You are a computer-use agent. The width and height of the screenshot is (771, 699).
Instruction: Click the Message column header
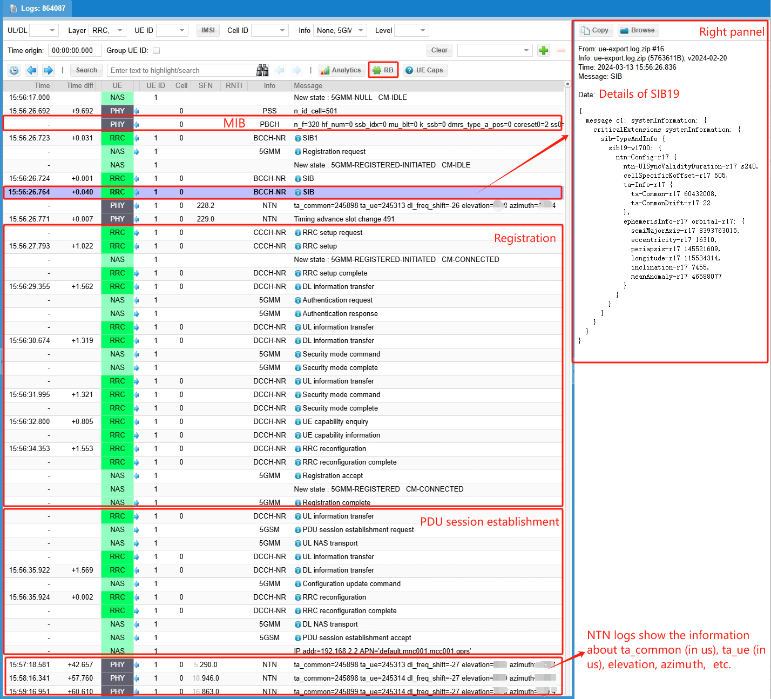(308, 85)
